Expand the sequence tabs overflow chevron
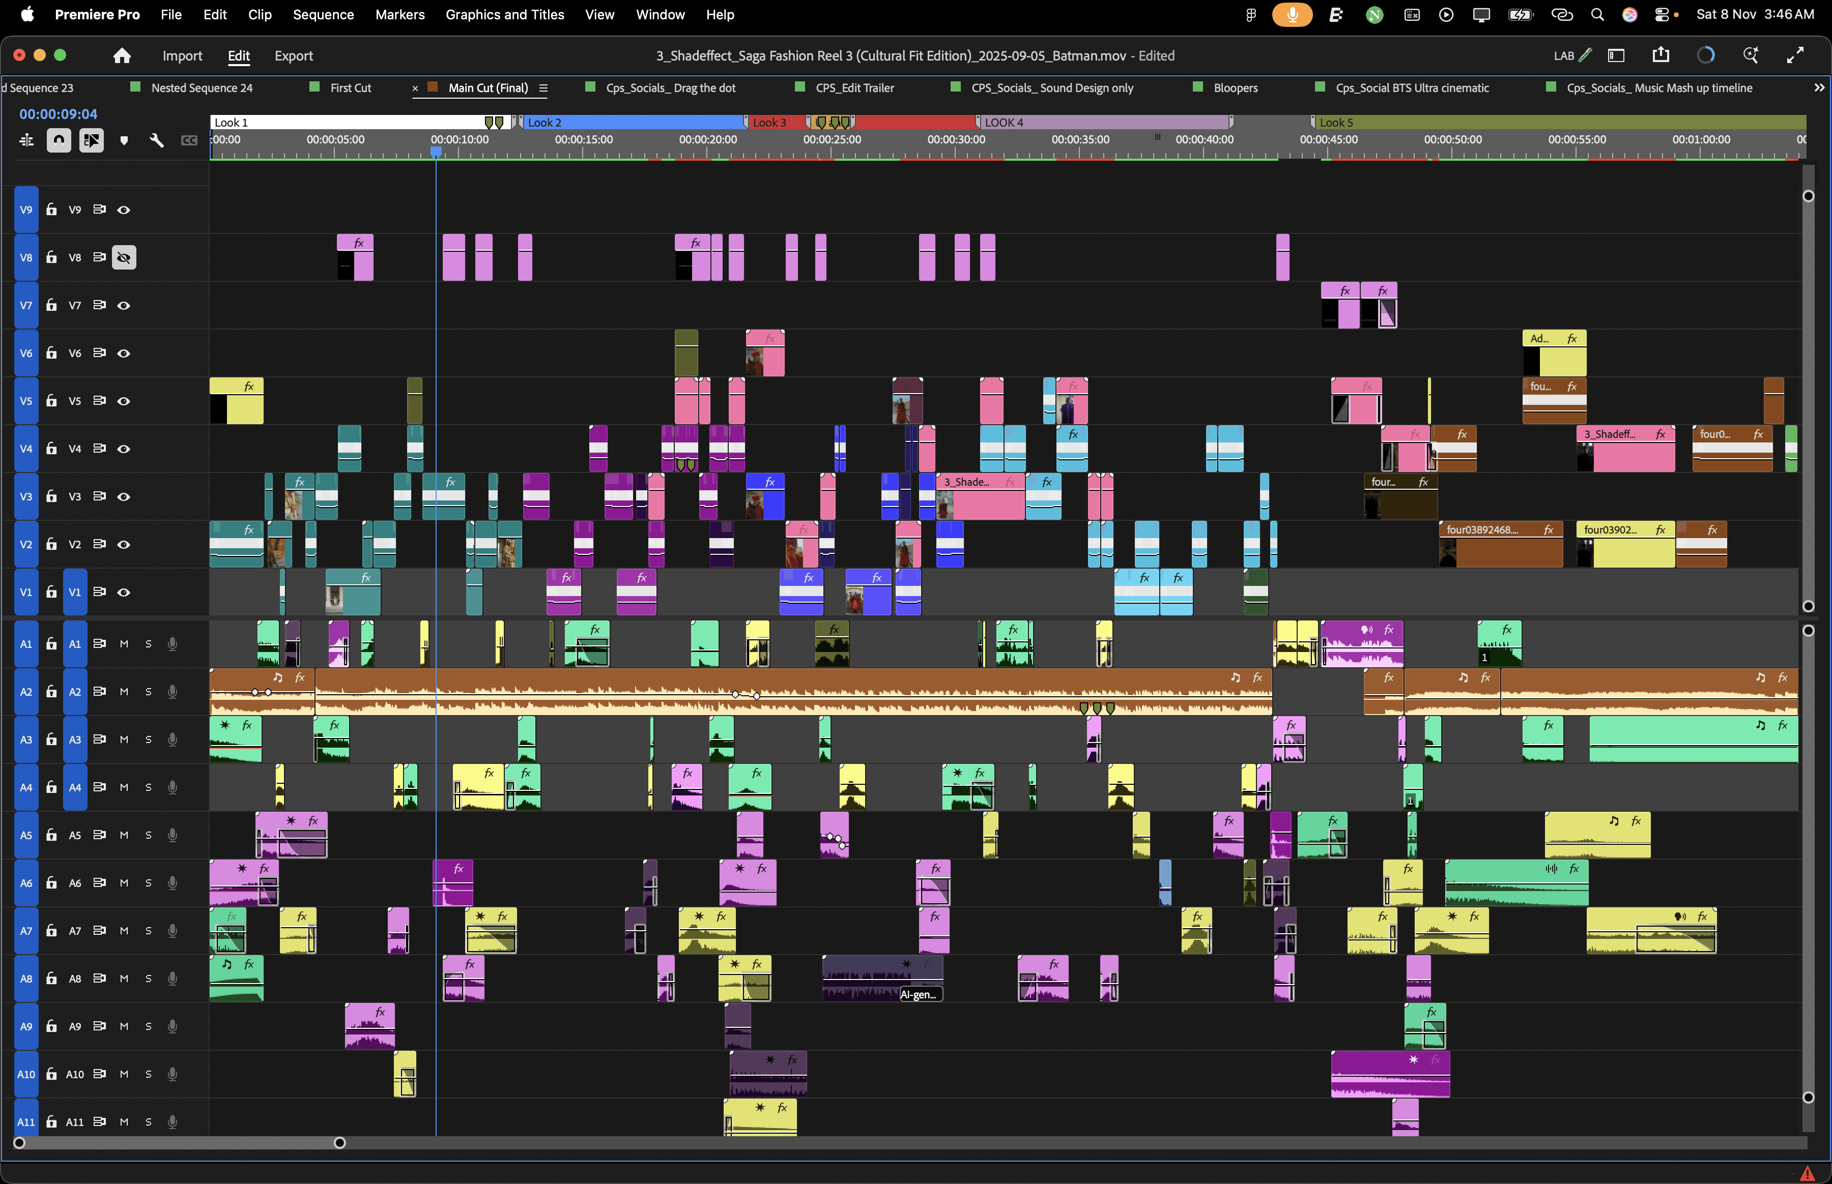 click(x=1819, y=87)
